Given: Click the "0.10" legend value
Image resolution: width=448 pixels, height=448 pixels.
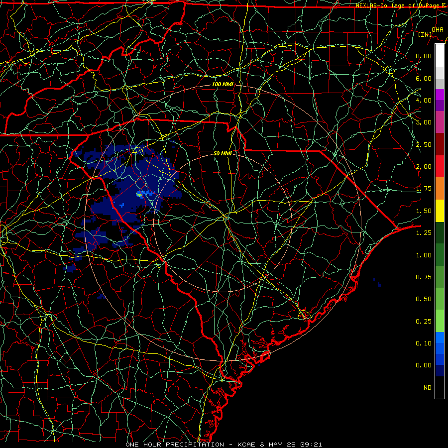Looking at the screenshot, I should coord(424,343).
